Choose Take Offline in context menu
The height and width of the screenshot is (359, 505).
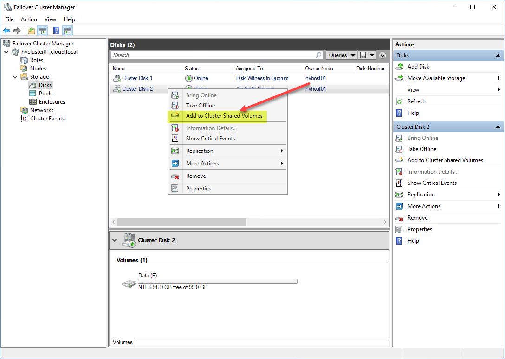pos(228,106)
